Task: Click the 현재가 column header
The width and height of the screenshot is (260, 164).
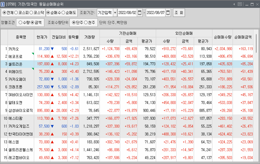Action: 42,37
